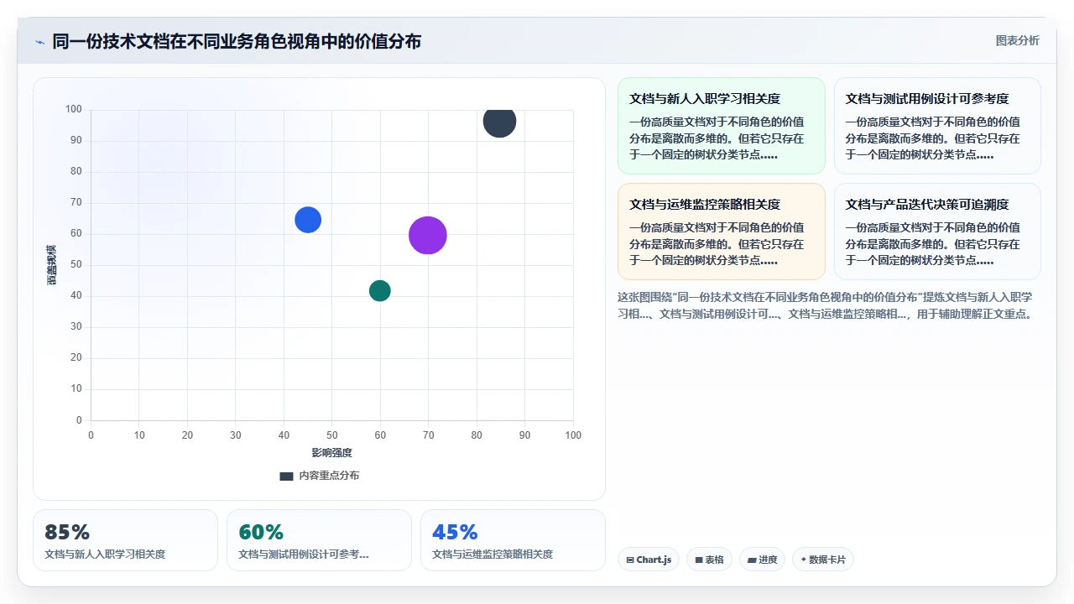Click the Chart.js tag icon
The image size is (1074, 604).
point(630,560)
